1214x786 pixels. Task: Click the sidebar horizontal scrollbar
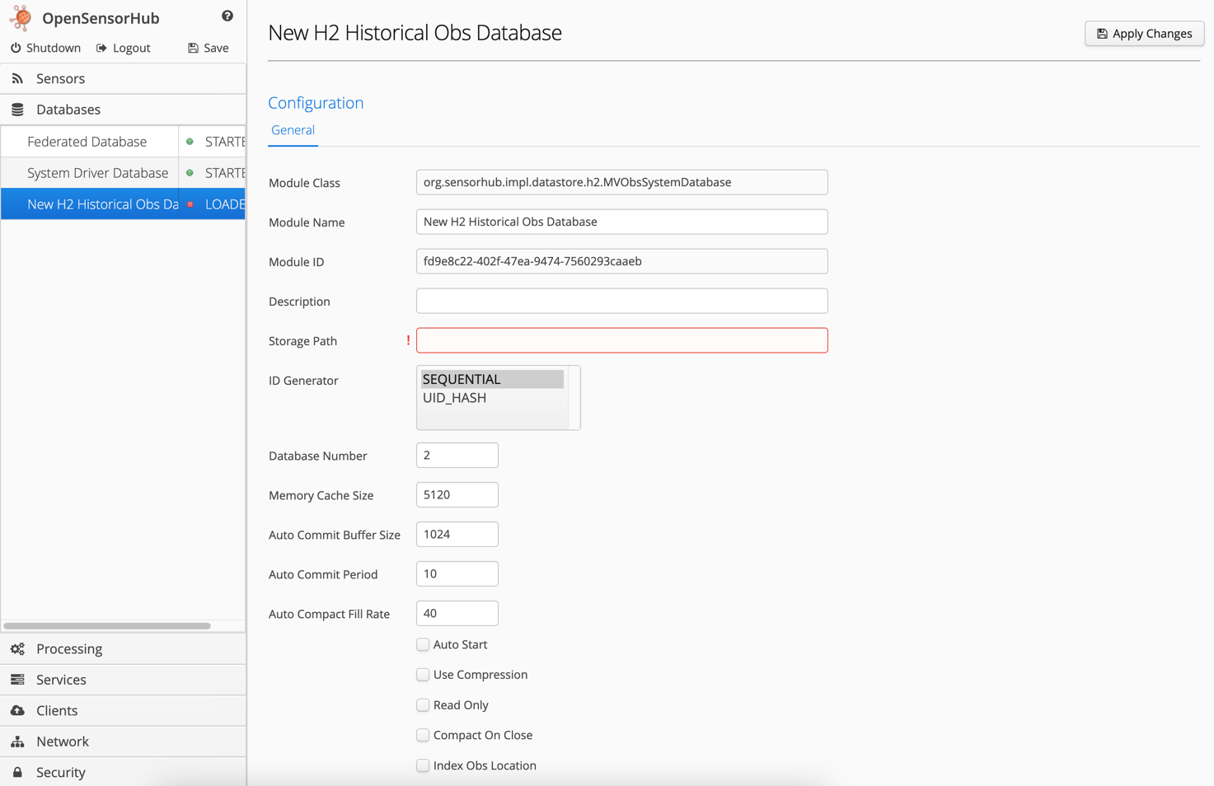[x=107, y=626]
